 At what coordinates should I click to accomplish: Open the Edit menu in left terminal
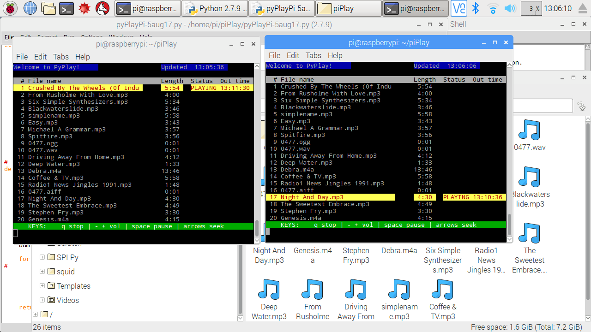click(x=40, y=57)
